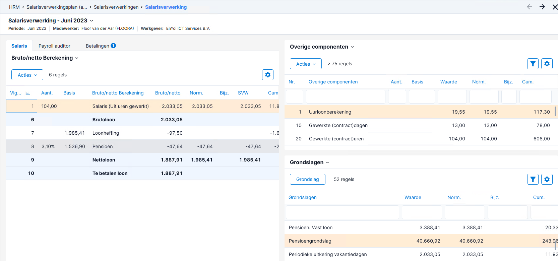Switch to the Payroll auditor tab
The image size is (558, 261).
[54, 46]
